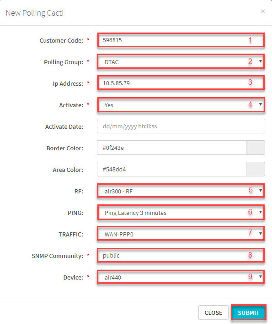Image resolution: width=272 pixels, height=324 pixels.
Task: Open the Polling Group dropdown showing DTAC
Action: click(x=181, y=61)
